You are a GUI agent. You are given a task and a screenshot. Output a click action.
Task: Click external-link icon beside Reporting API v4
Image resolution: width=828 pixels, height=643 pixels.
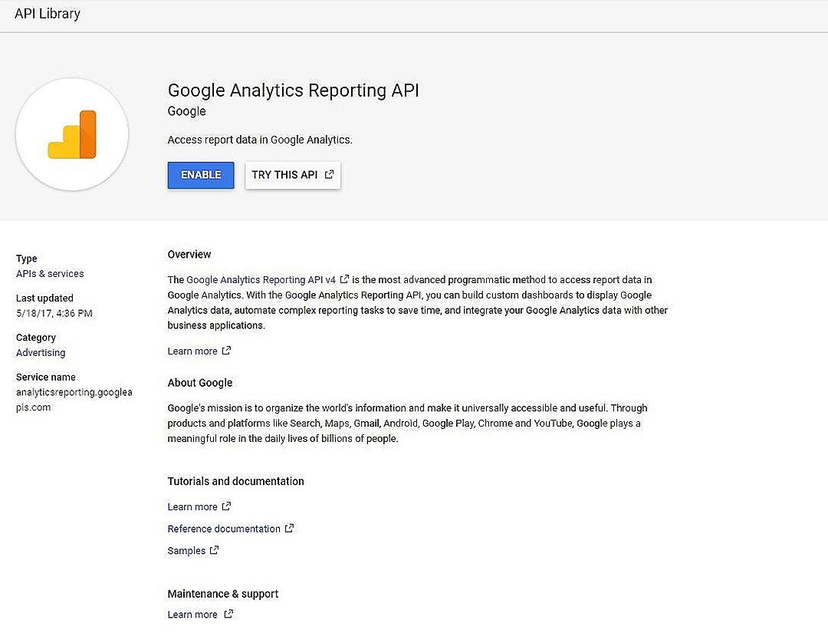(x=345, y=280)
